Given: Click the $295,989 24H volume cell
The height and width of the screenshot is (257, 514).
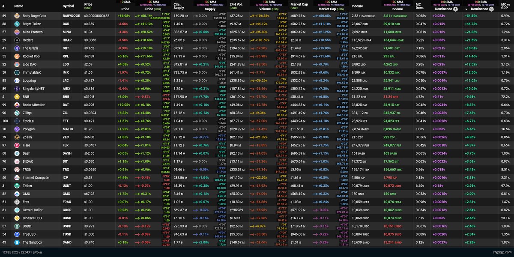Looking at the screenshot, I should click(236, 210).
